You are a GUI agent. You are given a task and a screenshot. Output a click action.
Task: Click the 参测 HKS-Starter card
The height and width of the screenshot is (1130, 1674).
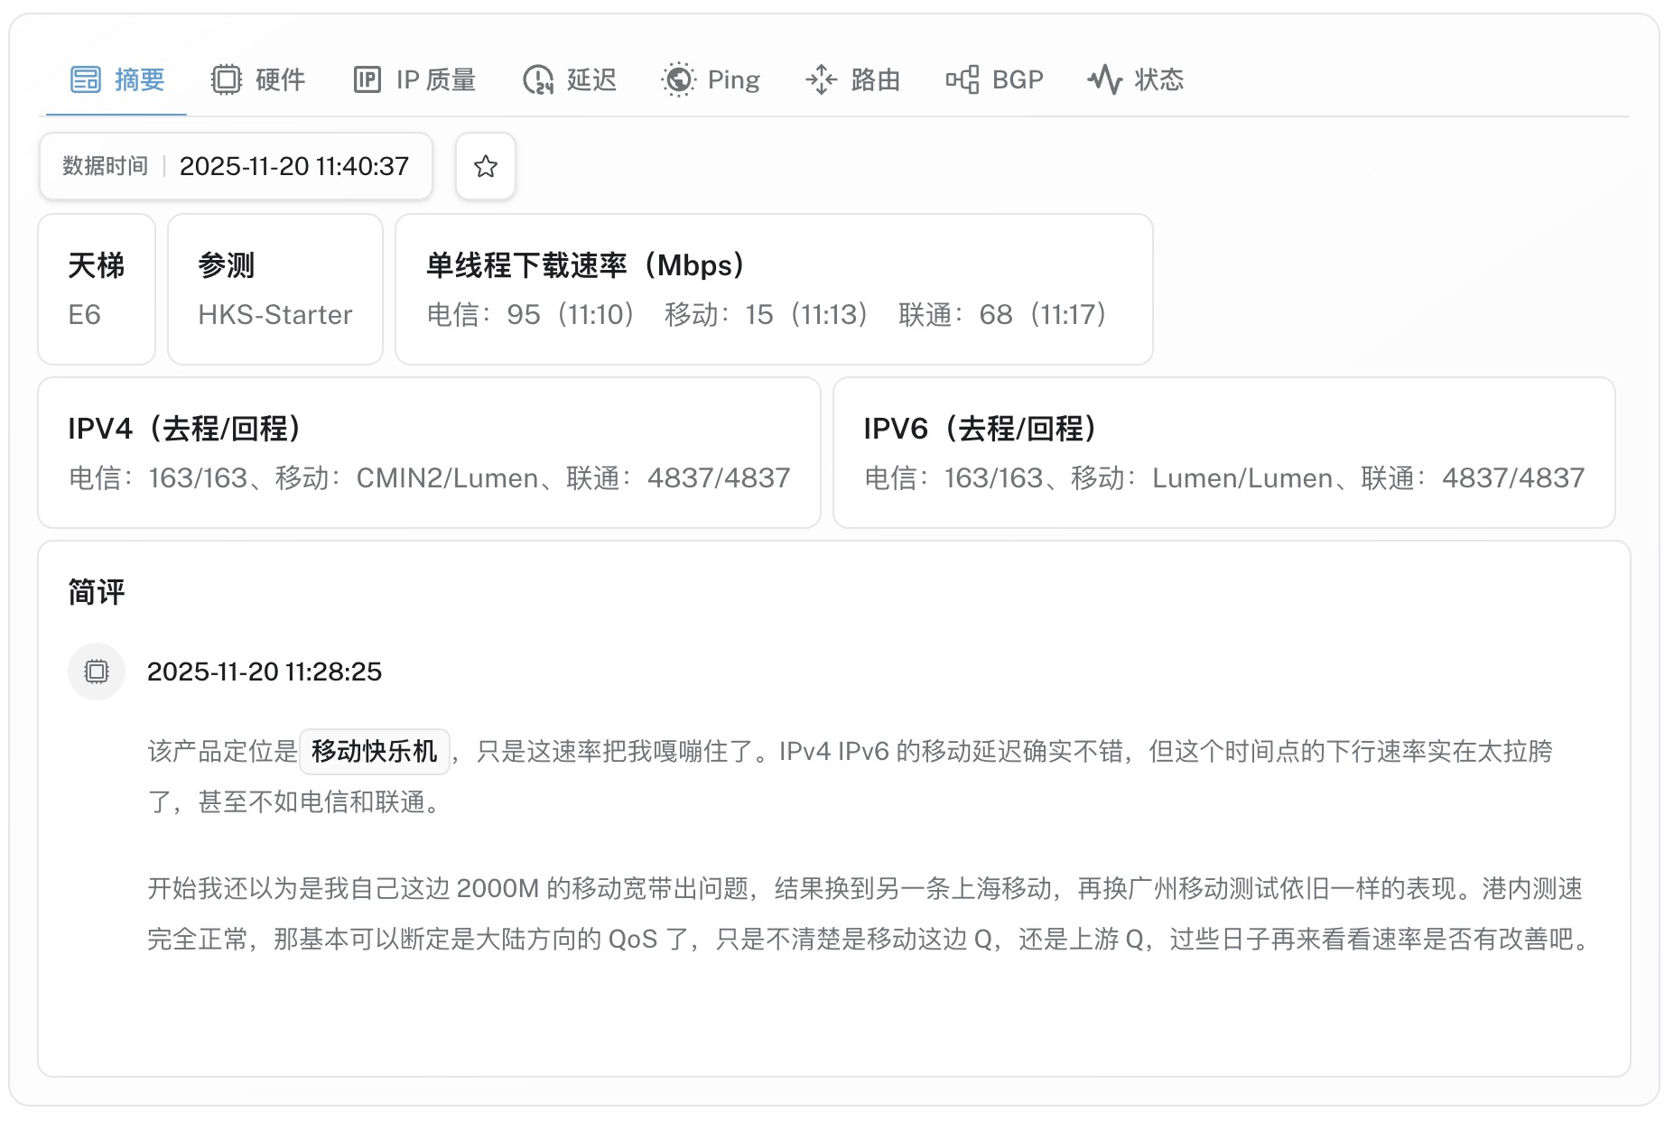pyautogui.click(x=275, y=290)
